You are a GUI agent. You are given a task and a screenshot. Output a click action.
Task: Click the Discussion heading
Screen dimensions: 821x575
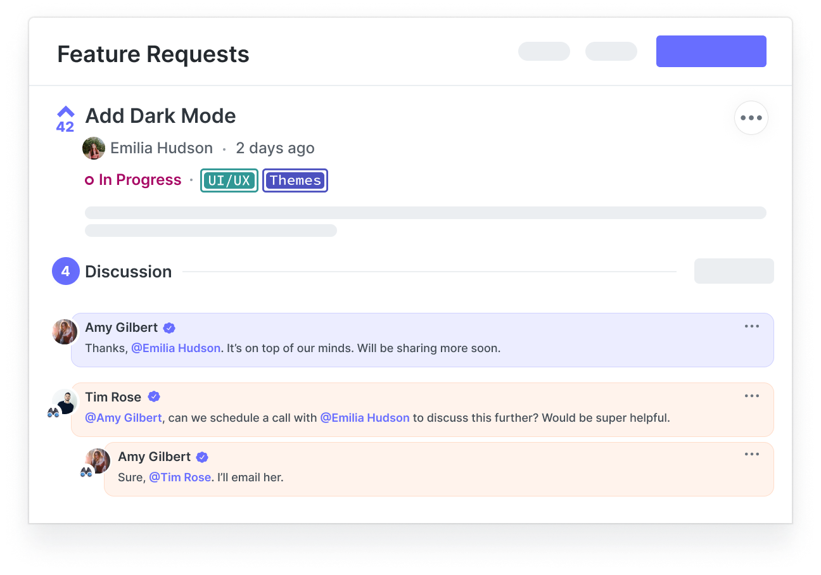coord(129,272)
